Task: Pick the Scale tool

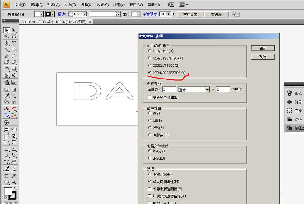Action: (14, 69)
